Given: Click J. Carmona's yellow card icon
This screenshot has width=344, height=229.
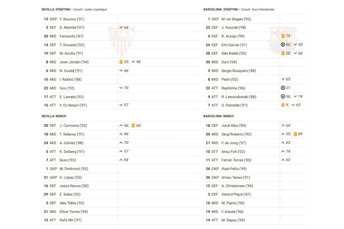Looking at the screenshot, I should click(x=133, y=125).
